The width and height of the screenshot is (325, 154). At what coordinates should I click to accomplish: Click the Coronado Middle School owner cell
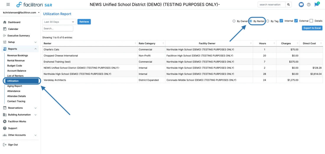(209, 80)
